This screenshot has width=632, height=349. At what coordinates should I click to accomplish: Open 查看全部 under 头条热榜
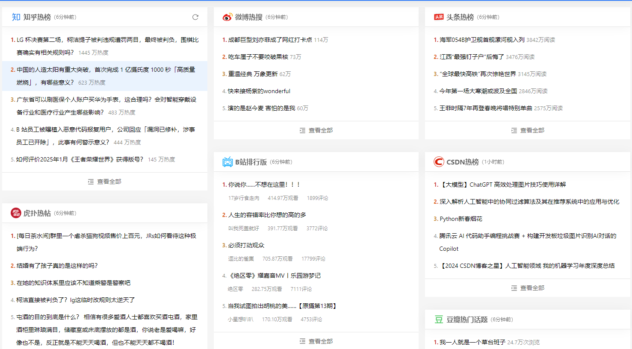tap(528, 130)
